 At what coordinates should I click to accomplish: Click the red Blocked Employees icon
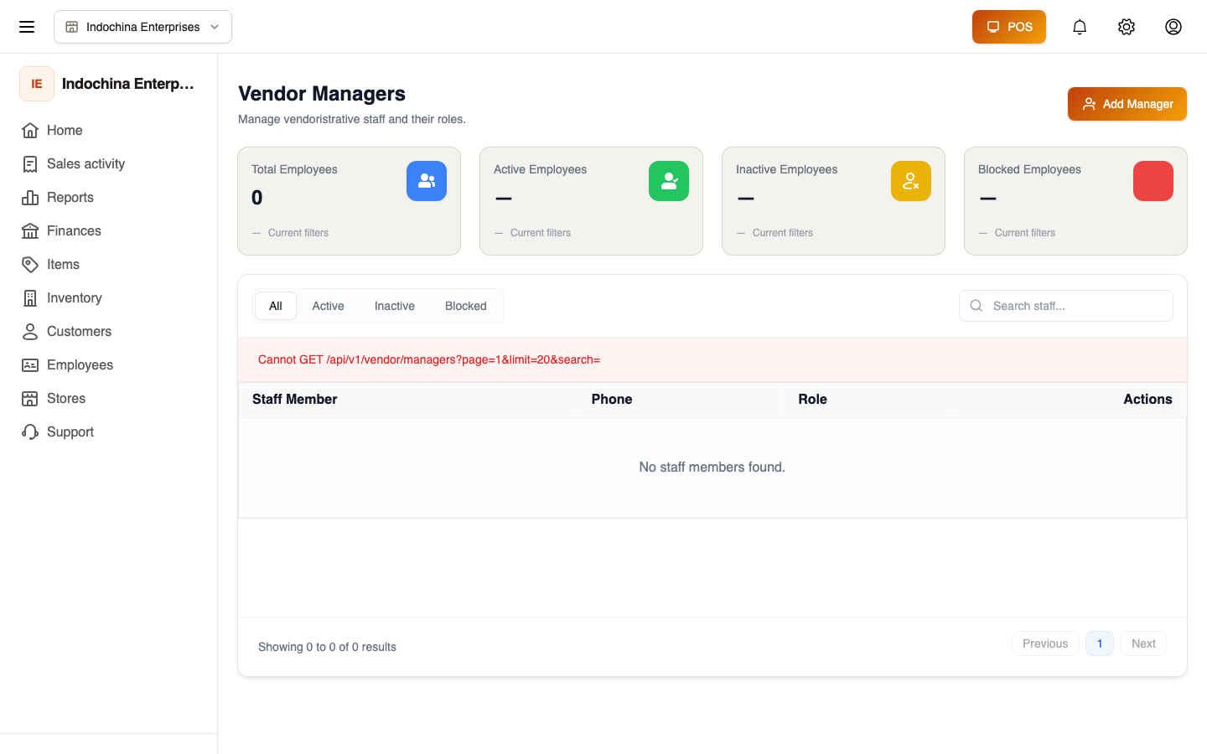[1153, 181]
